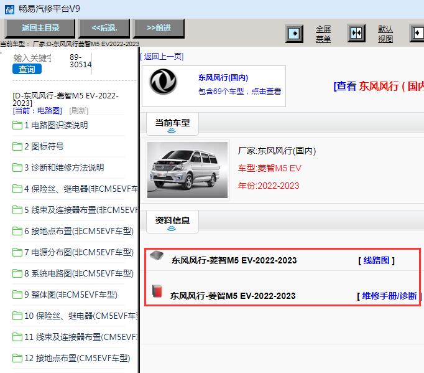424x373 pixels.
Task: Click the 返回上一页 link
Action: pos(162,56)
